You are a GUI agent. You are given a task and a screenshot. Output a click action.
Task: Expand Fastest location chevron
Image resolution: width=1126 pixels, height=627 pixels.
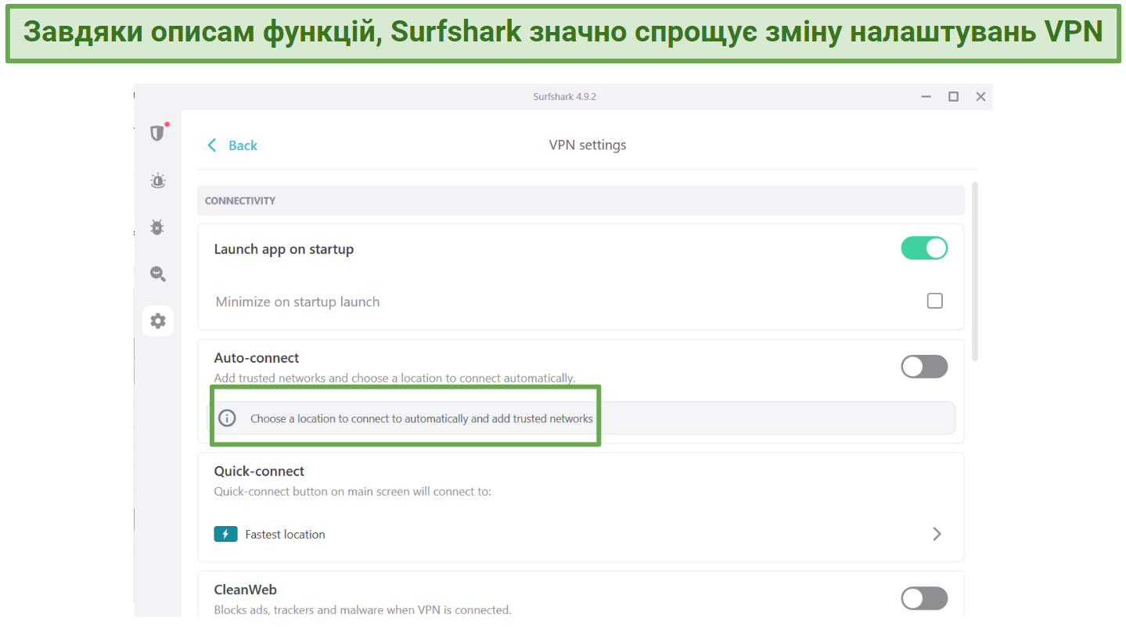(x=937, y=534)
